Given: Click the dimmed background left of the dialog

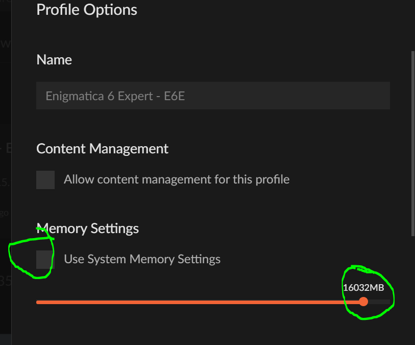Looking at the screenshot, I should click(x=5, y=153).
